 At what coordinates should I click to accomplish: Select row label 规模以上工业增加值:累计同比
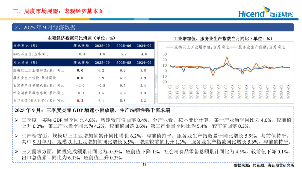(x=38, y=71)
